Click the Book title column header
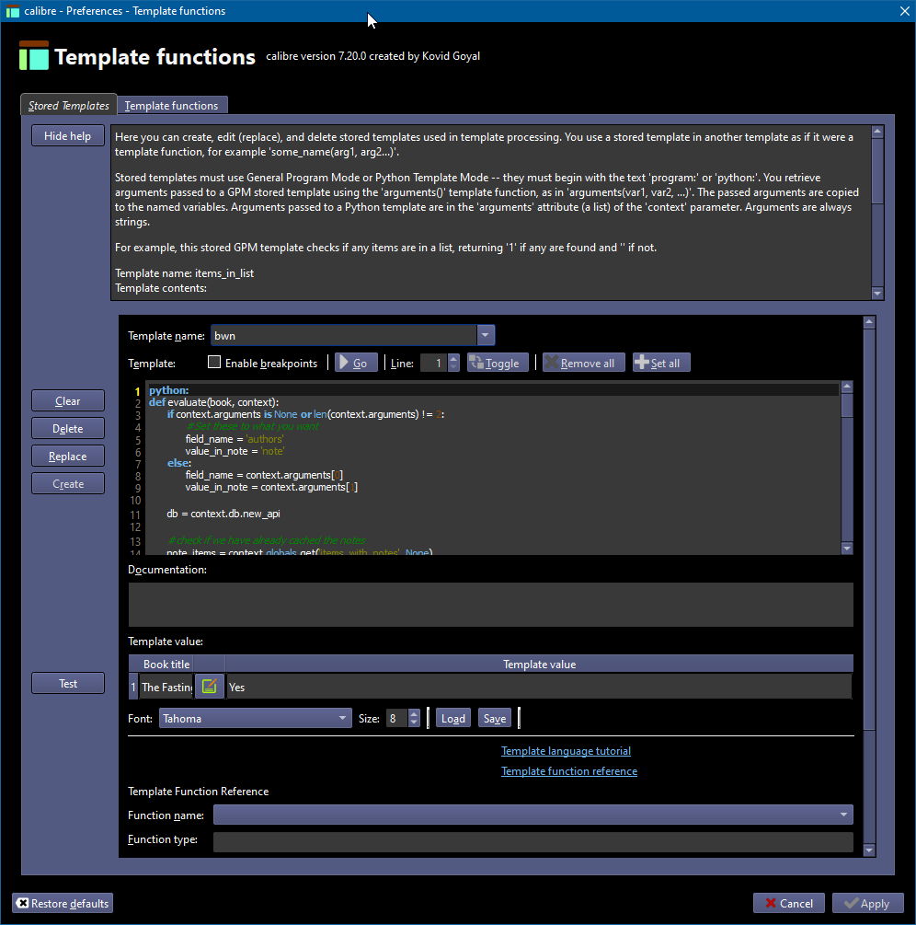This screenshot has height=925, width=916. coord(166,664)
